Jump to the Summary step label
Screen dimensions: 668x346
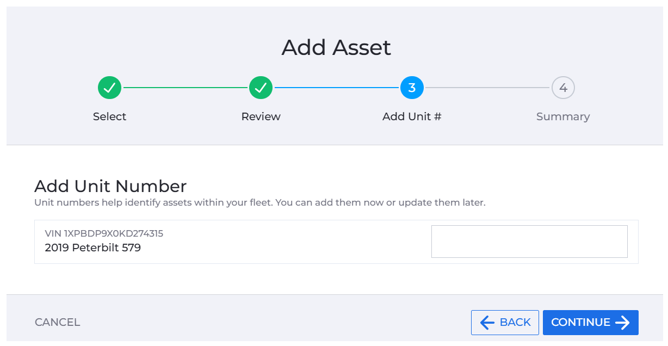click(563, 116)
